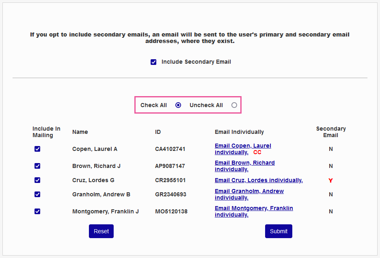This screenshot has width=380, height=258.
Task: Click the Secondary Email column header
Action: coord(331,132)
